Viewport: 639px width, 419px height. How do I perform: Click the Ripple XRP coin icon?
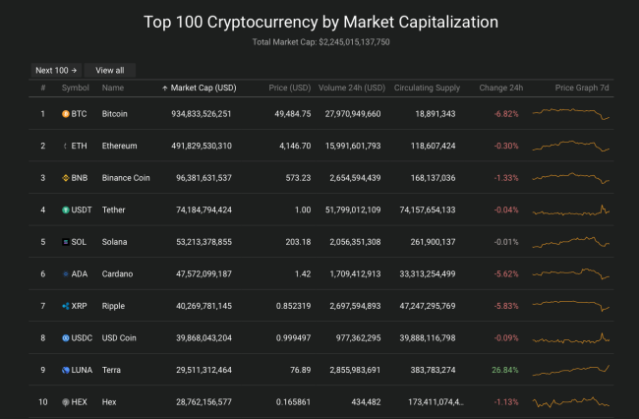[66, 306]
